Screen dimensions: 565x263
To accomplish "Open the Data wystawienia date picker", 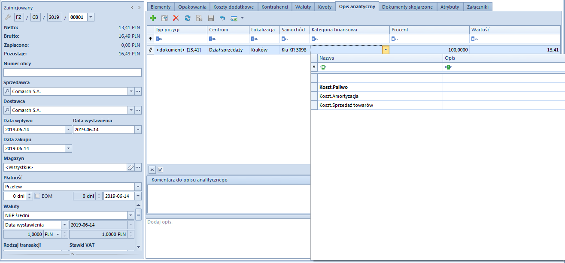I will pos(138,129).
